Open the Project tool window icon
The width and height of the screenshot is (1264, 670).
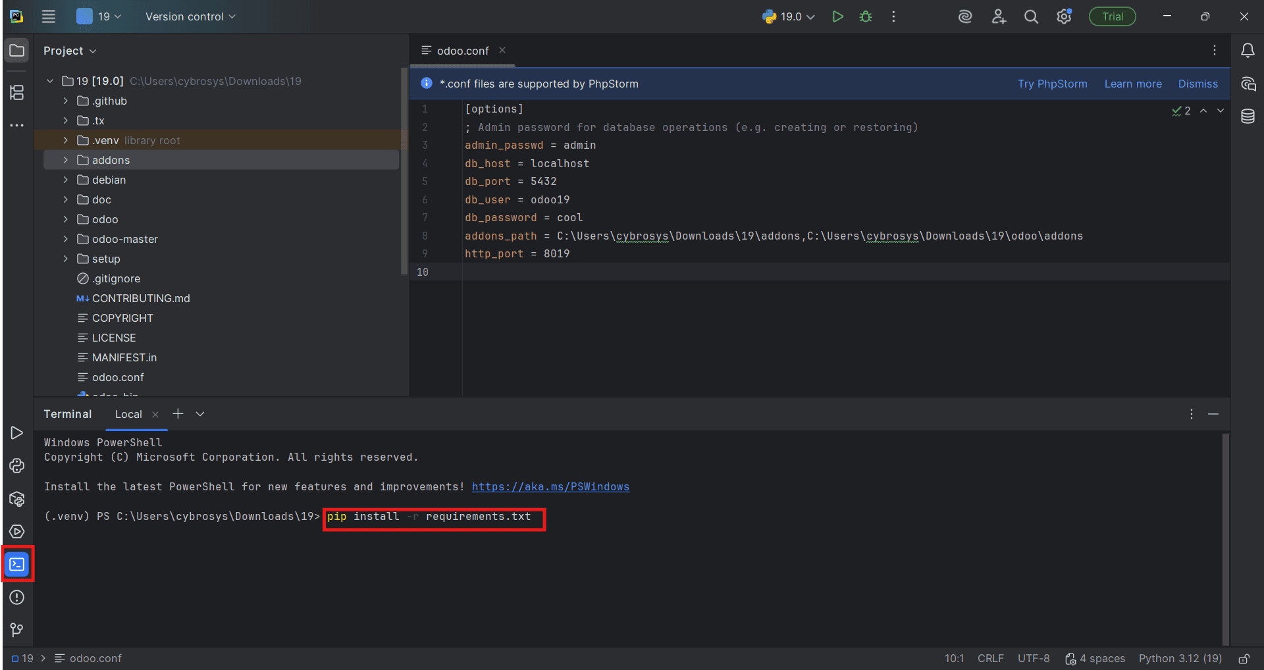(17, 51)
